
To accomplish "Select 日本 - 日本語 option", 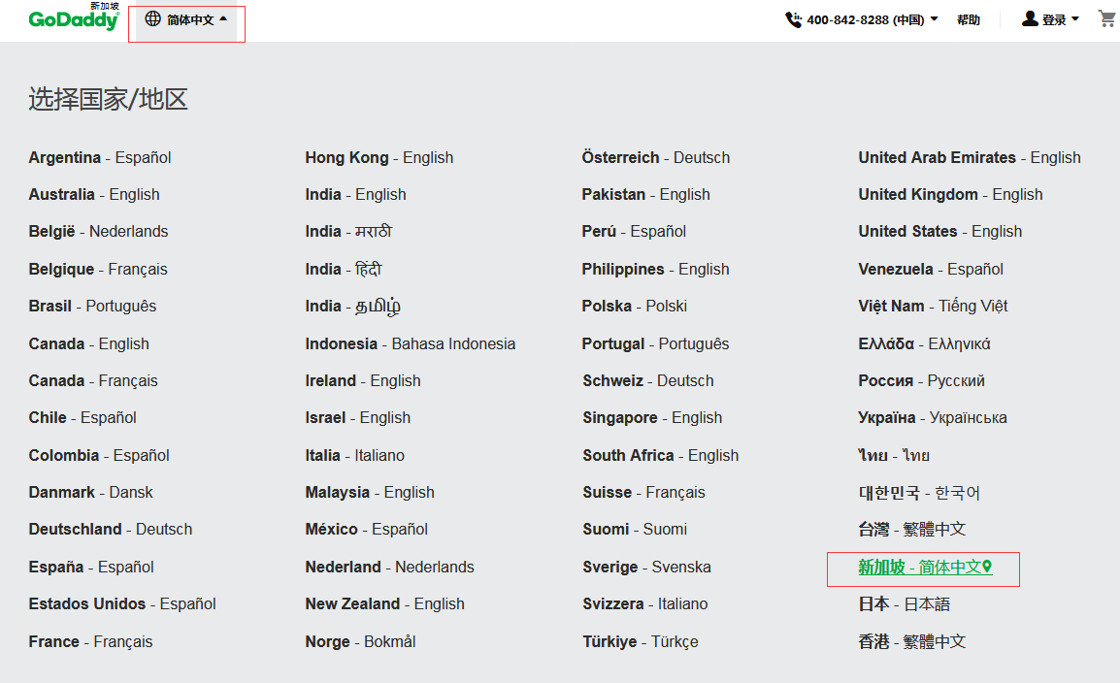I will point(904,603).
